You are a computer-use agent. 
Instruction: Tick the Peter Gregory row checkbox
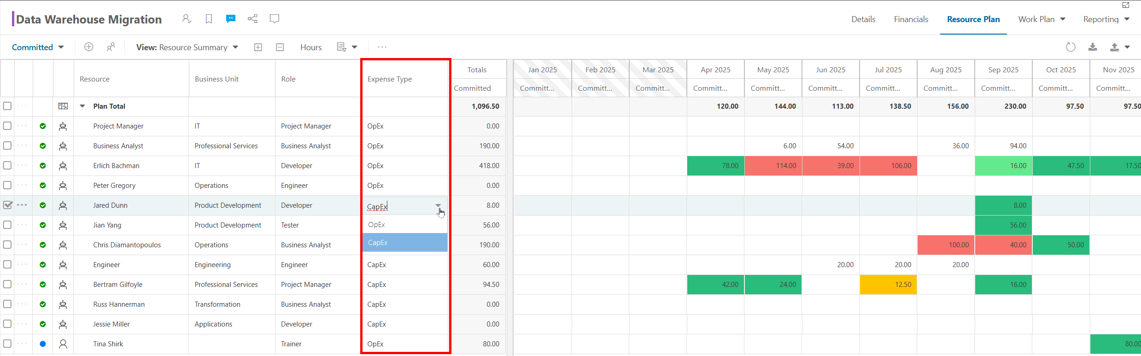click(7, 185)
